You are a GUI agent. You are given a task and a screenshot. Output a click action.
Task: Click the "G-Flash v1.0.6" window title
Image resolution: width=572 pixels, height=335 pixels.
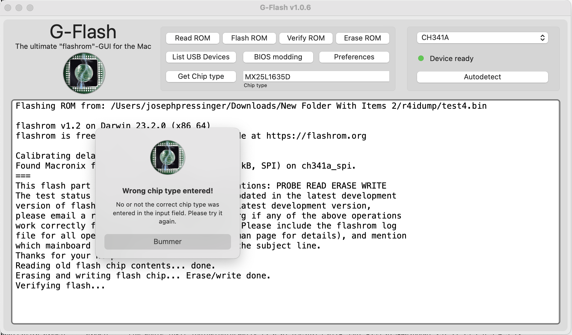[285, 7]
